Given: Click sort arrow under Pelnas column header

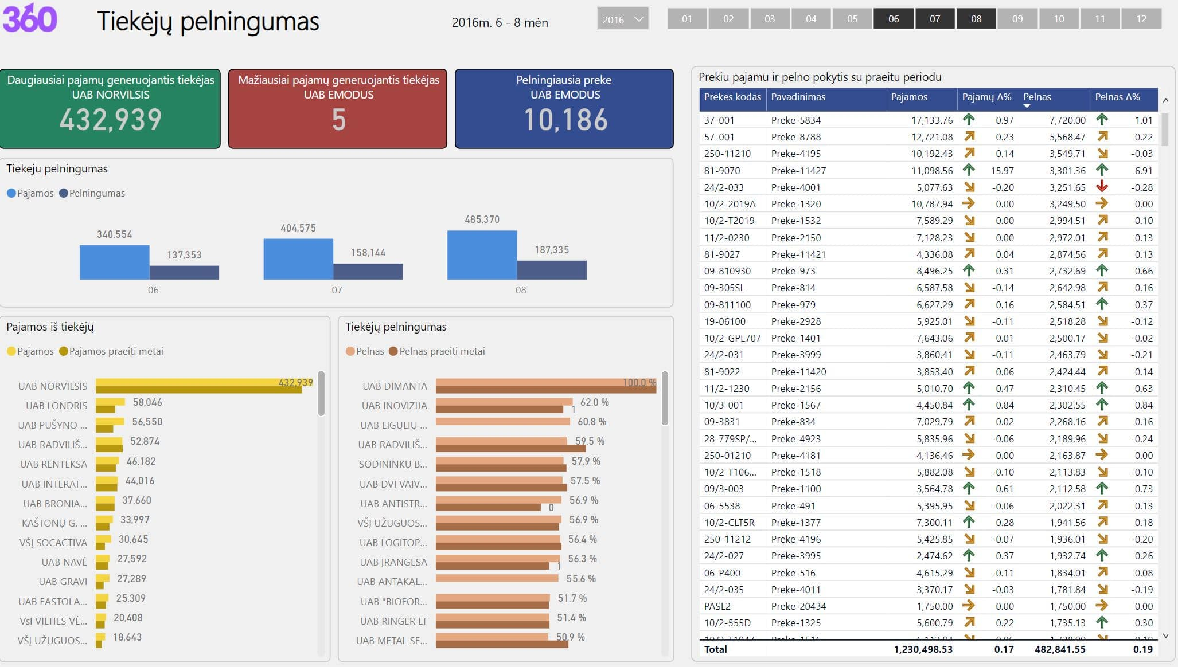Looking at the screenshot, I should pos(1027,106).
